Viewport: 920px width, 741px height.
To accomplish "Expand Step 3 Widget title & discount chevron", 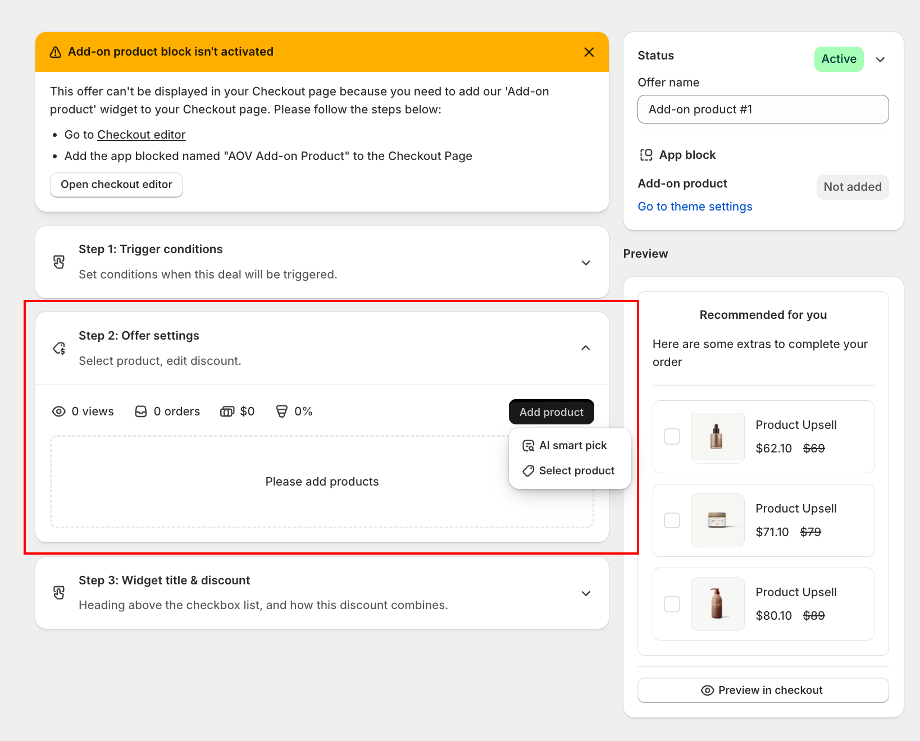I will [586, 593].
